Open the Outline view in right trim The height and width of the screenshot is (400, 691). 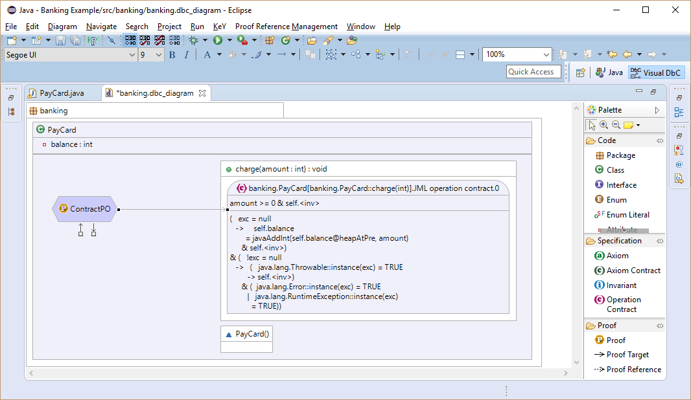point(679,112)
